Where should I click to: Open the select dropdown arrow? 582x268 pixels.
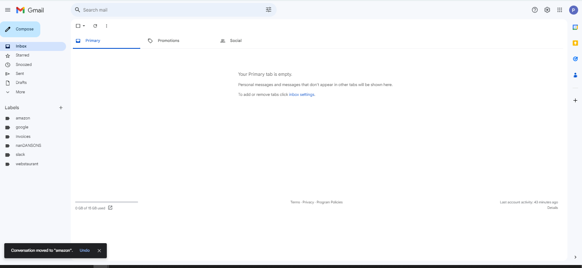click(x=84, y=26)
